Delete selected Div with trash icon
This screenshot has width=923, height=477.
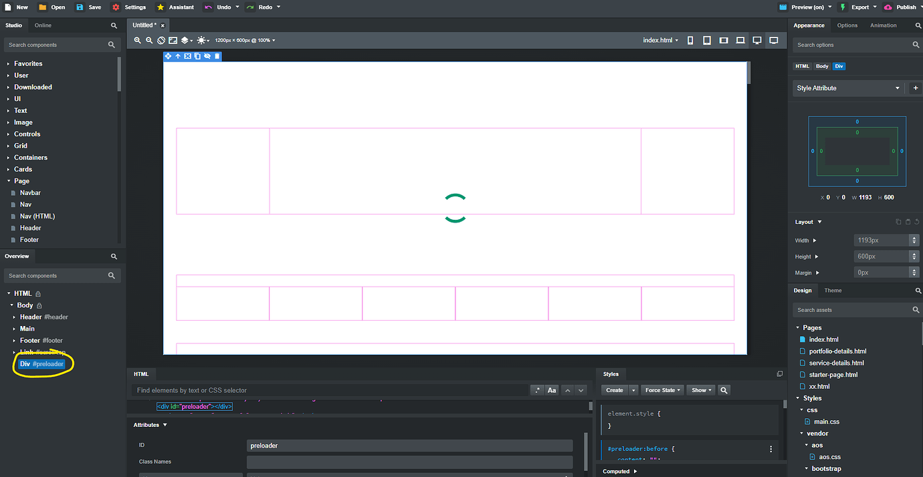tap(217, 56)
